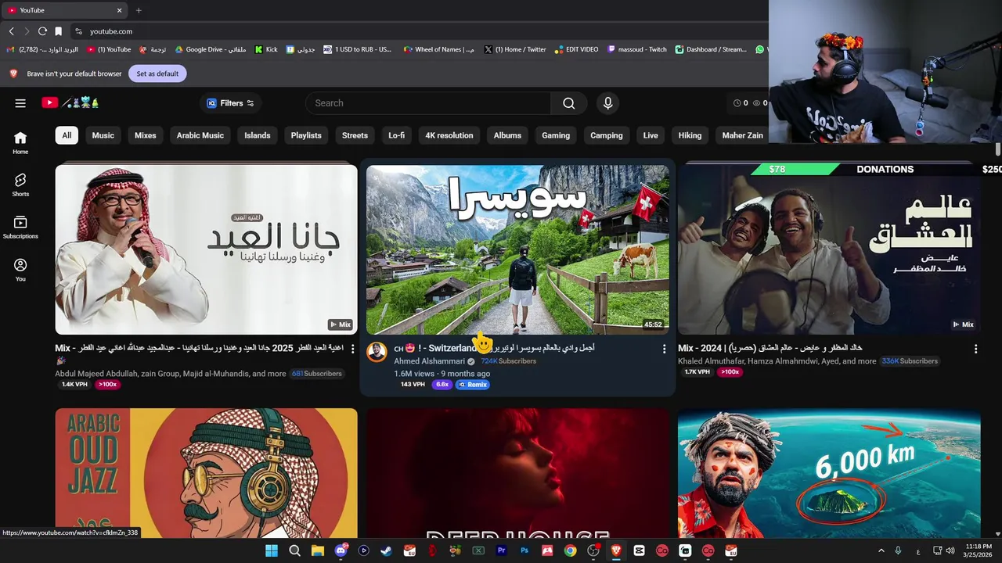
Task: Select the Camping filter chip
Action: 607,135
